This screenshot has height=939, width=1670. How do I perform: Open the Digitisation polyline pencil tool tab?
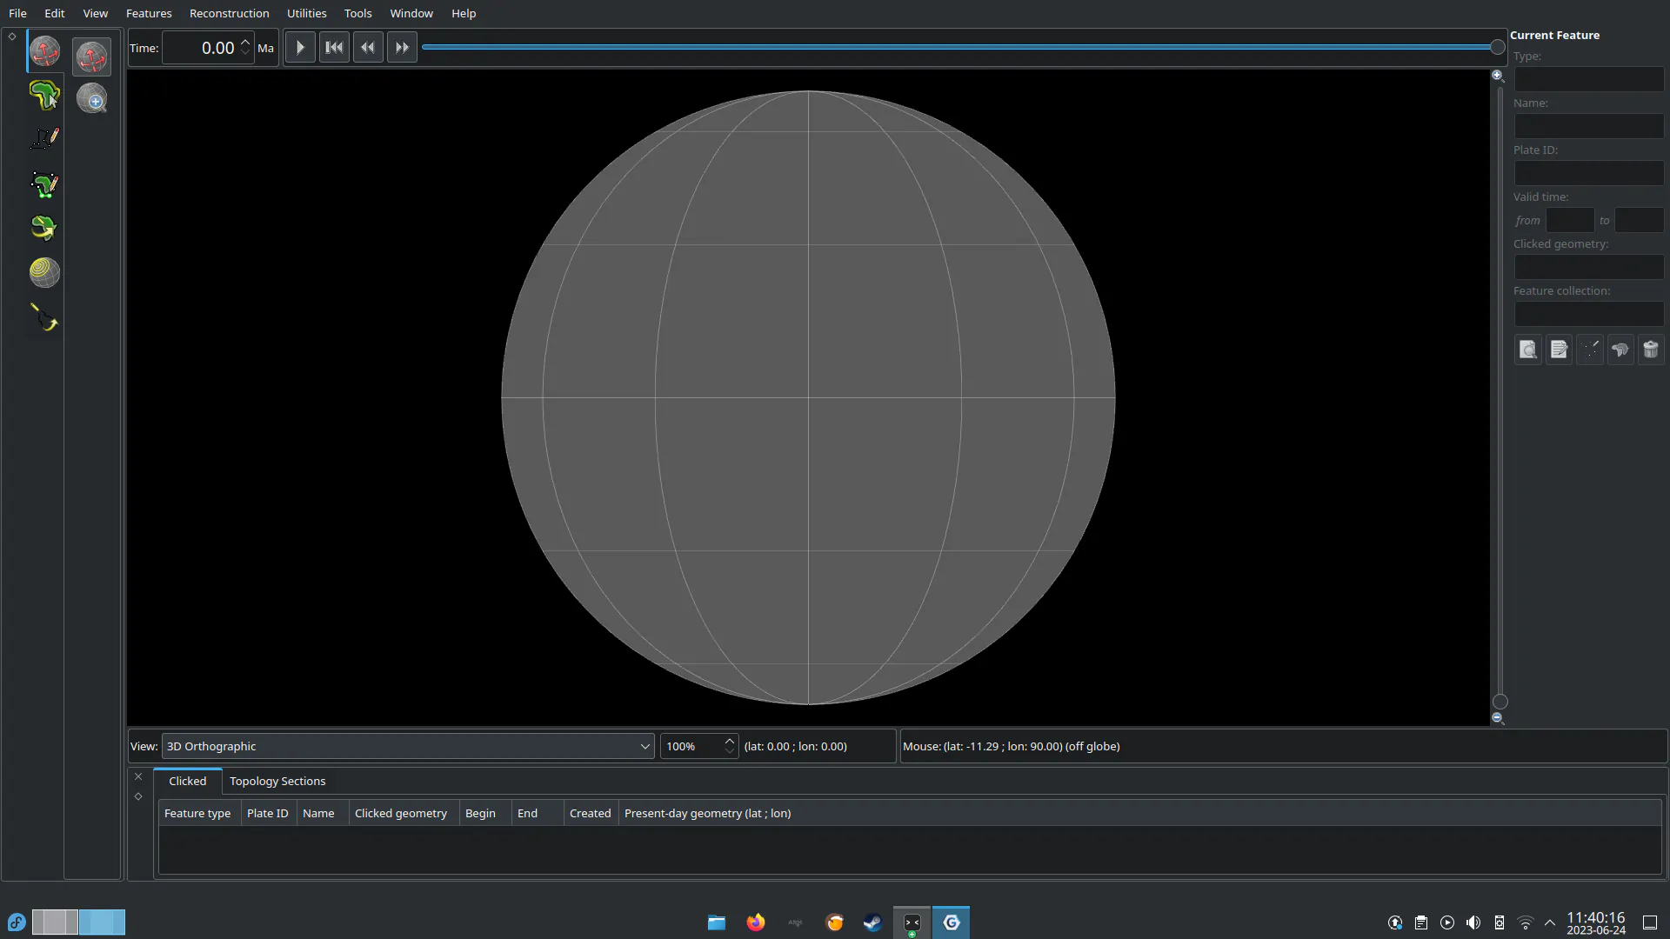pos(44,138)
